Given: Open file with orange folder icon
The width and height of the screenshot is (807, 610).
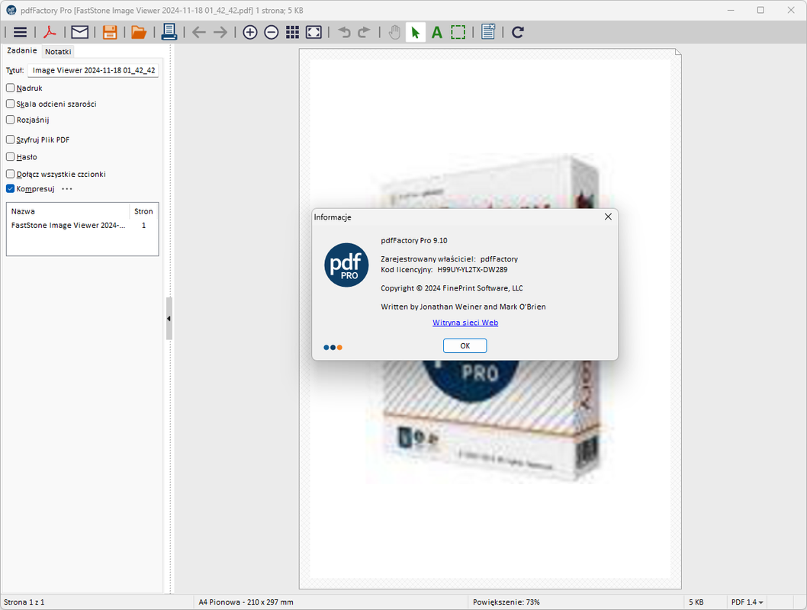Looking at the screenshot, I should pos(139,32).
